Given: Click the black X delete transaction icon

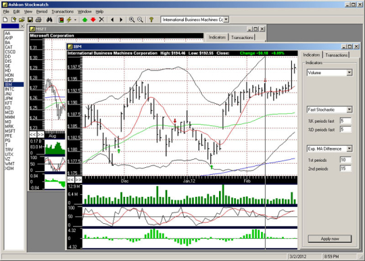Looking at the screenshot, I should (x=101, y=20).
